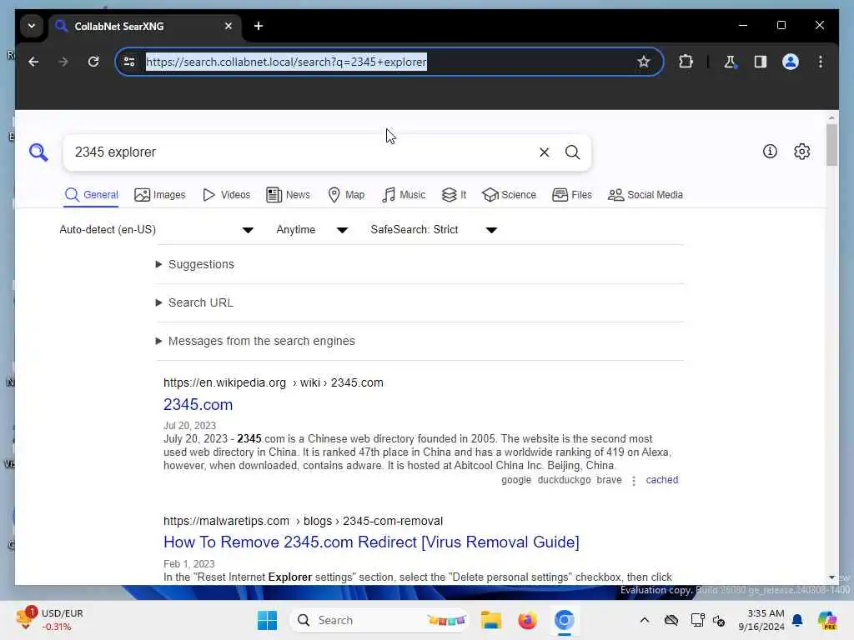
Task: Open the Chrome profile avatar
Action: click(791, 62)
